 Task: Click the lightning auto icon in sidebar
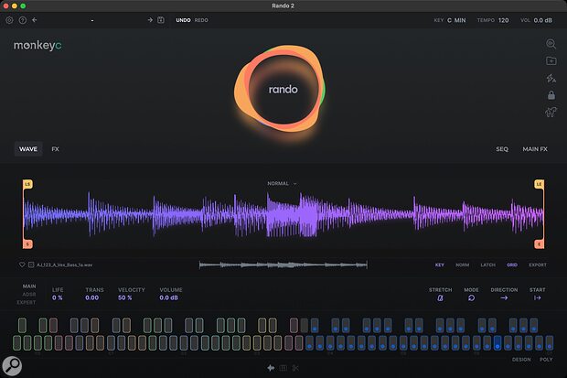click(x=551, y=78)
